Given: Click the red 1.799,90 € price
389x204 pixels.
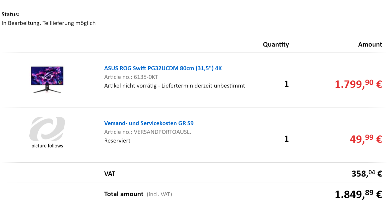Looking at the screenshot, I should click(x=358, y=84).
